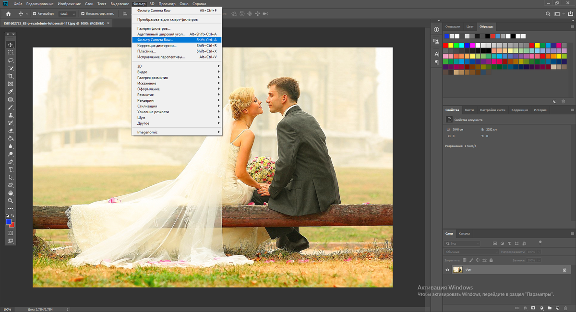Viewport: 576px width, 312px height.
Task: Add a layer mask from Layers panel bottom
Action: click(x=533, y=308)
